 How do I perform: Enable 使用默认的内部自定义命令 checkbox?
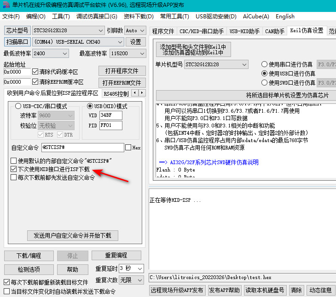click(x=14, y=161)
